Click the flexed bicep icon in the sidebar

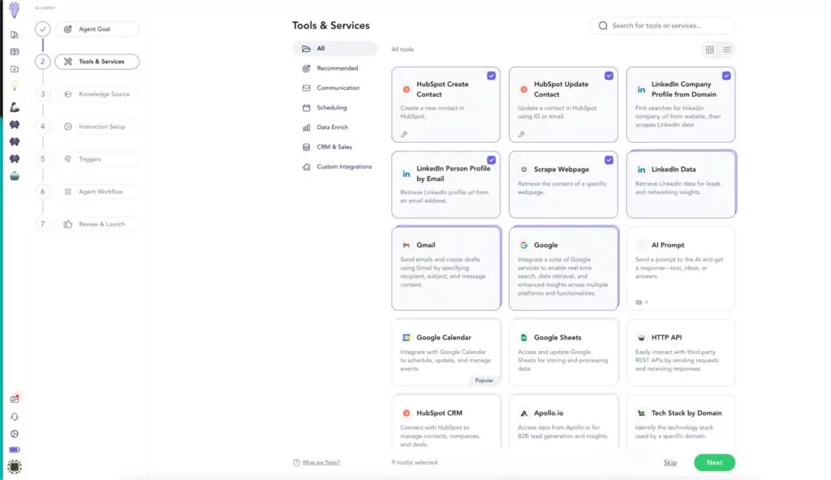15,107
